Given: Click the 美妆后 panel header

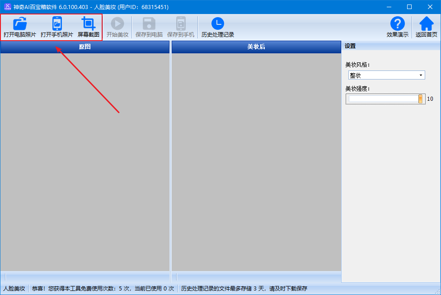Looking at the screenshot, I should click(x=256, y=47).
